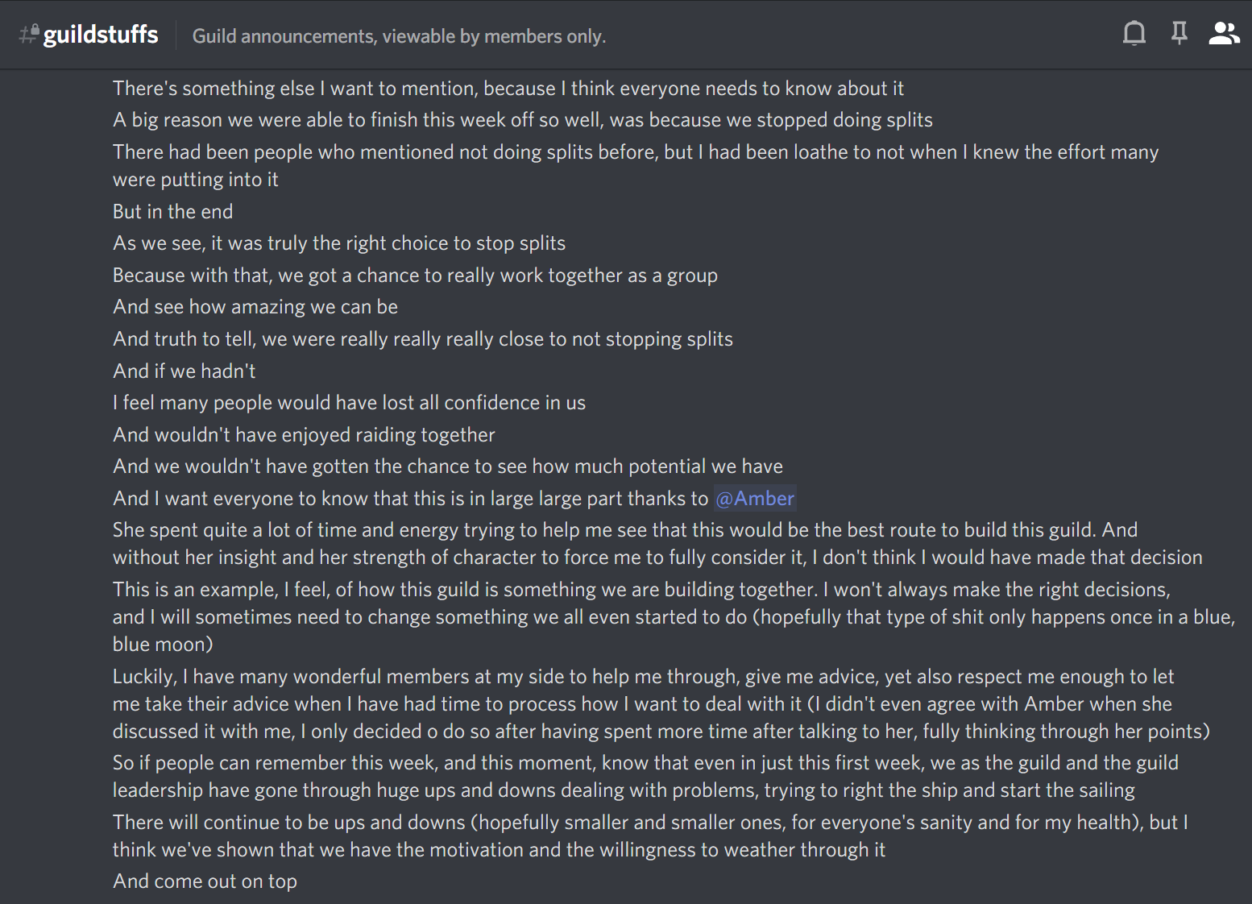1252x904 pixels.
Task: Open channel notification settings via bell icon
Action: [x=1134, y=34]
